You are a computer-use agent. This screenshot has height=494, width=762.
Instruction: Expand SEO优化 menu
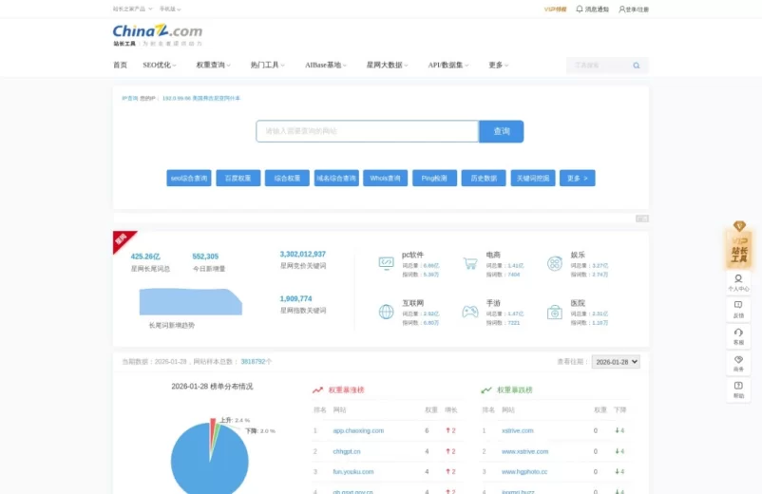pos(160,66)
